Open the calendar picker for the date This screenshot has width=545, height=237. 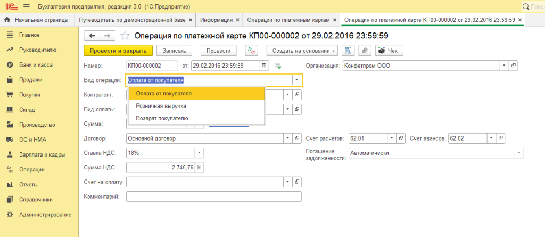coord(265,66)
